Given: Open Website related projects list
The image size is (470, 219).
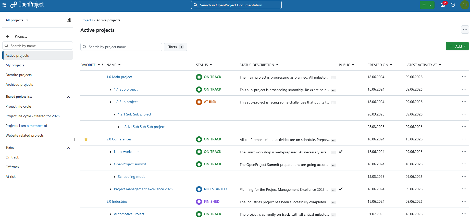Looking at the screenshot, I should click(25, 135).
